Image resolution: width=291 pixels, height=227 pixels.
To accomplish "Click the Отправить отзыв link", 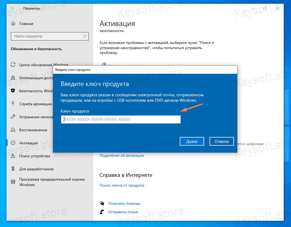I will pos(123,212).
